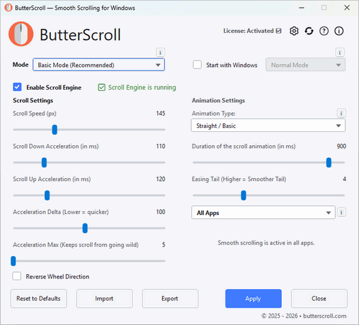Enable the Start with Windows checkbox
Screen dimensions: 359x325
(197, 65)
